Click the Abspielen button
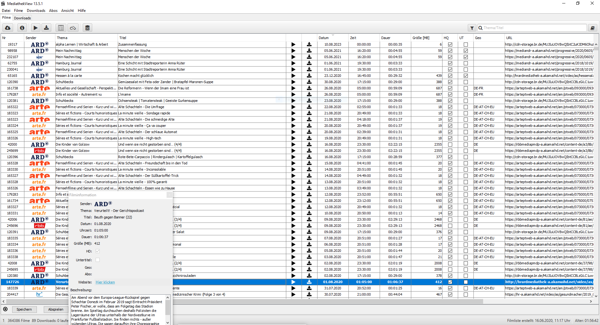600x325 pixels. [x=56, y=309]
